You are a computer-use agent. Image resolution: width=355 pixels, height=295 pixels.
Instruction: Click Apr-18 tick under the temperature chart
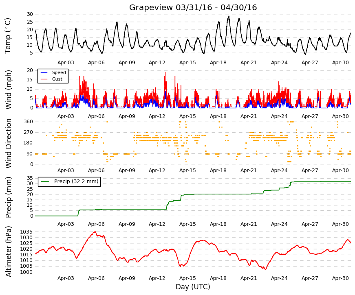click(x=218, y=63)
